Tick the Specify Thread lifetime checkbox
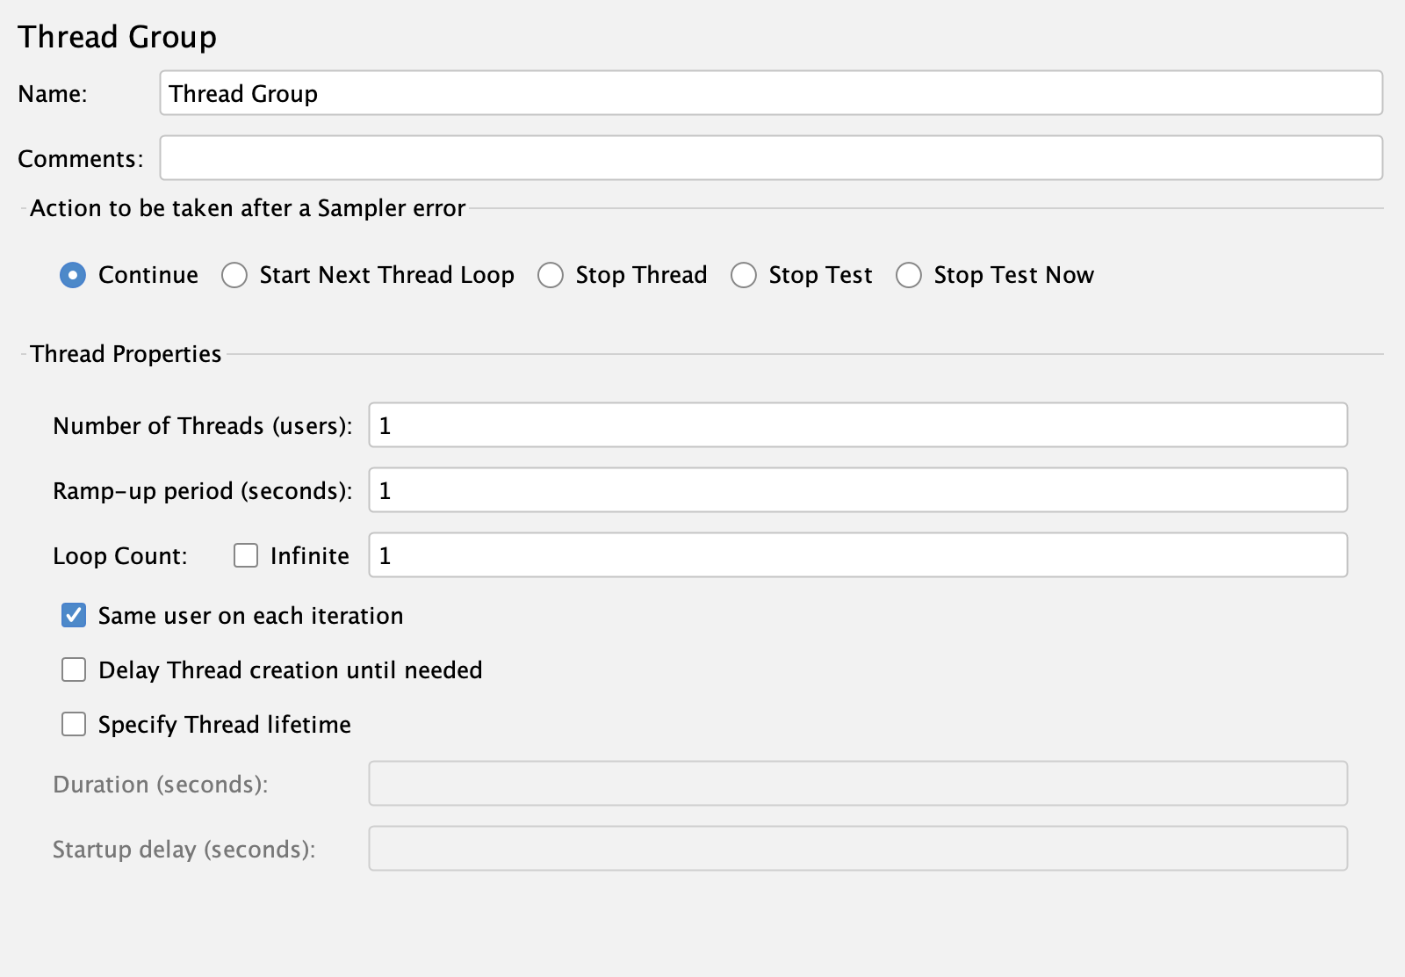The height and width of the screenshot is (977, 1405). point(74,724)
